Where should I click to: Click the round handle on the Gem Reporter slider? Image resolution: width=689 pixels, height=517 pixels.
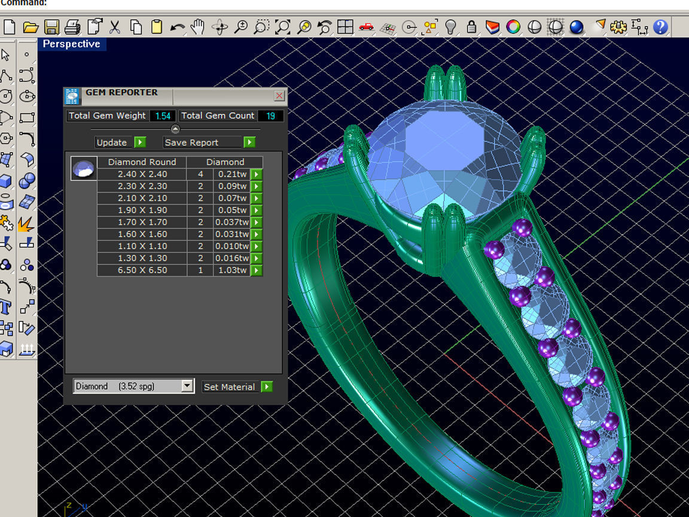coord(175,129)
